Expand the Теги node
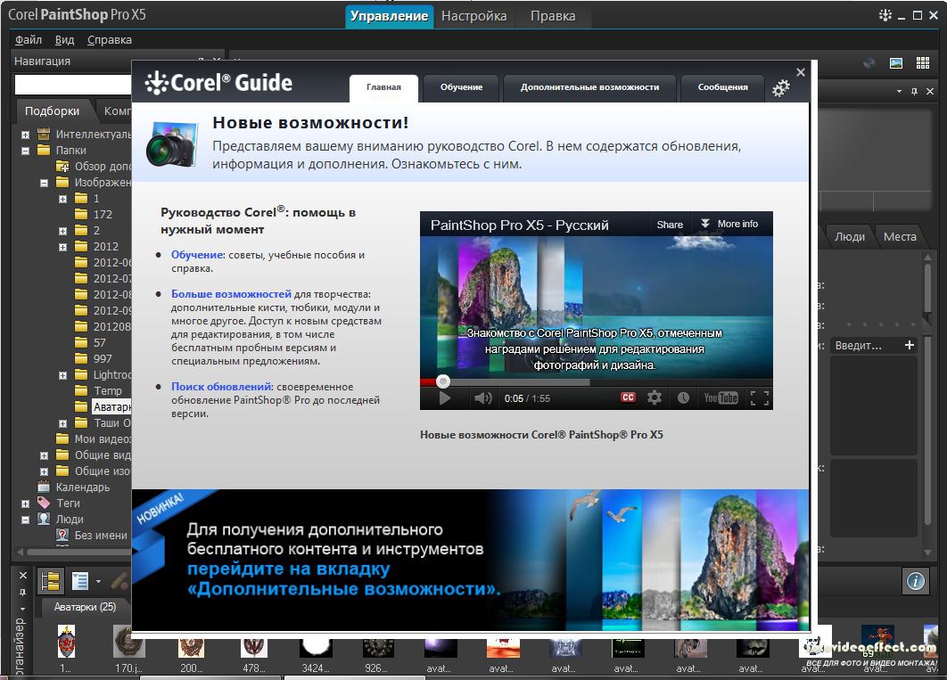 (25, 504)
